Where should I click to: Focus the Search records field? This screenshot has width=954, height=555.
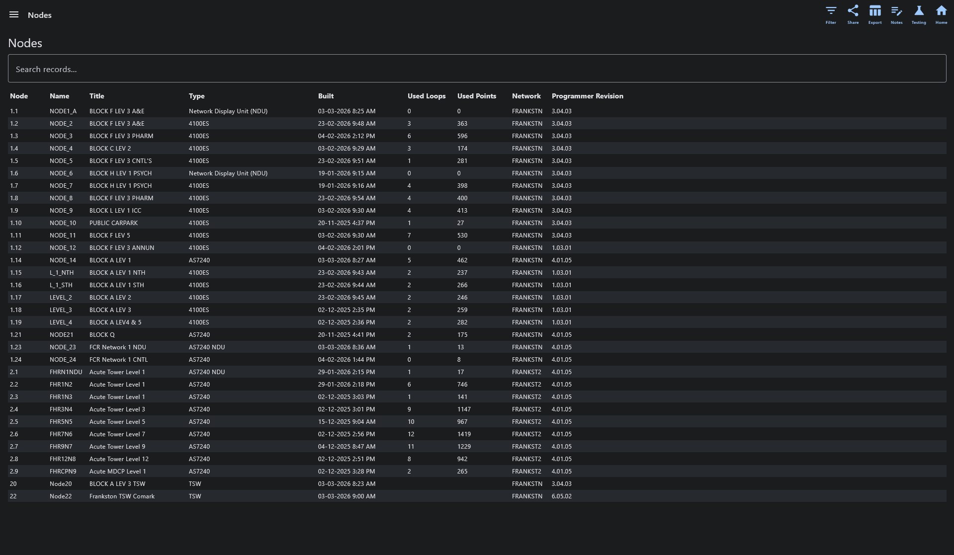pyautogui.click(x=477, y=69)
